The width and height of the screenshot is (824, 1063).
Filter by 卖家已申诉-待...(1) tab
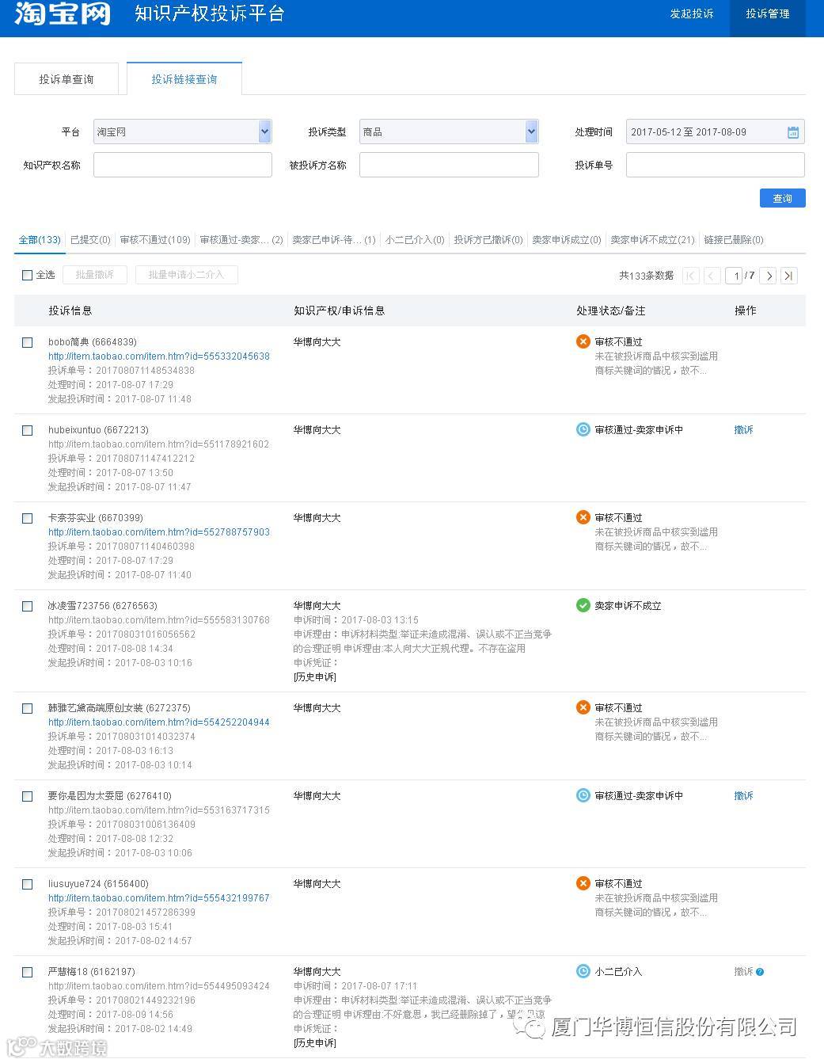coord(334,240)
